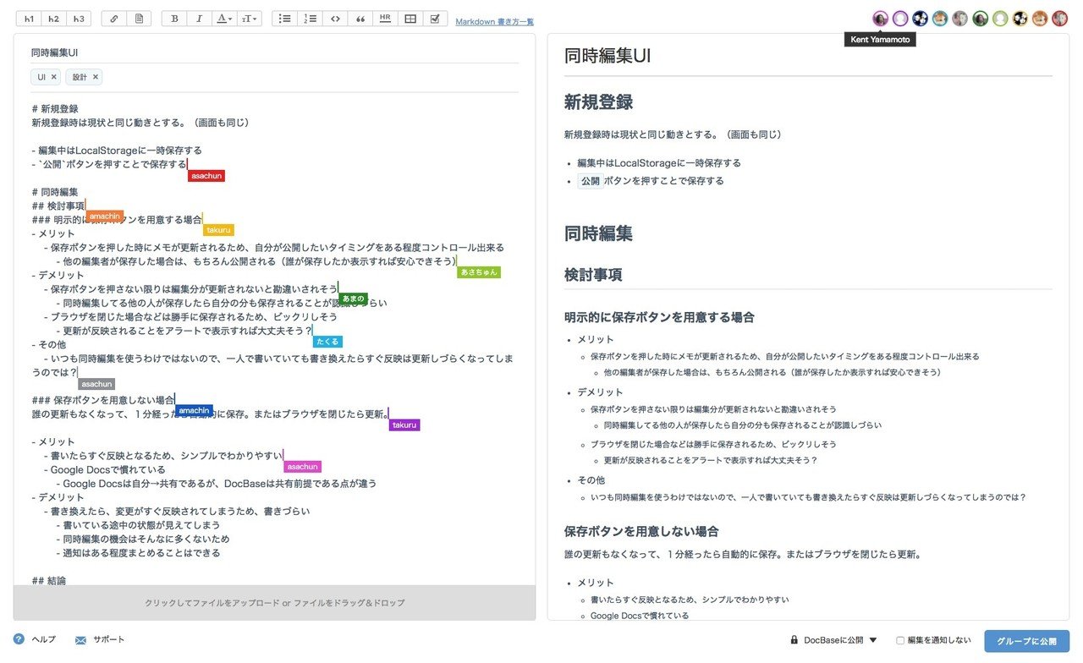The width and height of the screenshot is (1083, 663).
Task: Remove the UI tag with its × button
Action: click(x=55, y=76)
